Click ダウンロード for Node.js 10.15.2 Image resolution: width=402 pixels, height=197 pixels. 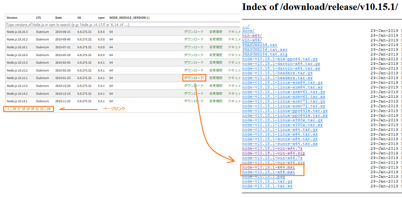194,70
